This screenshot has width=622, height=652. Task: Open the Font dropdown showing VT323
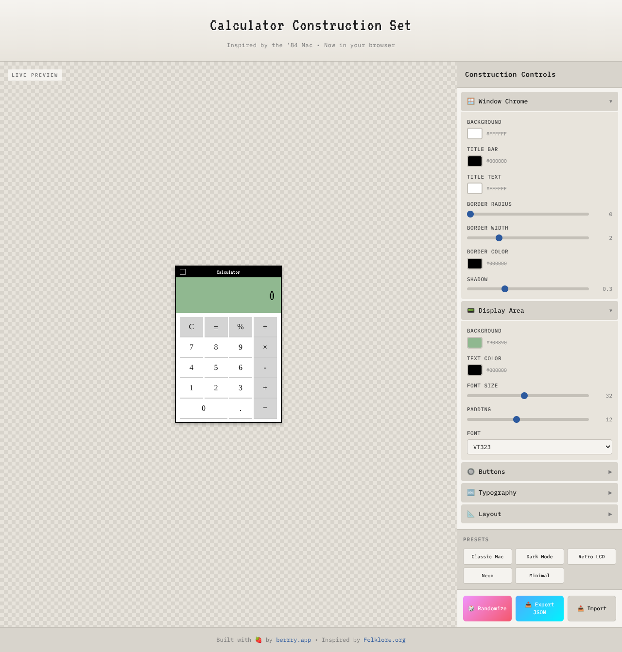click(x=539, y=447)
